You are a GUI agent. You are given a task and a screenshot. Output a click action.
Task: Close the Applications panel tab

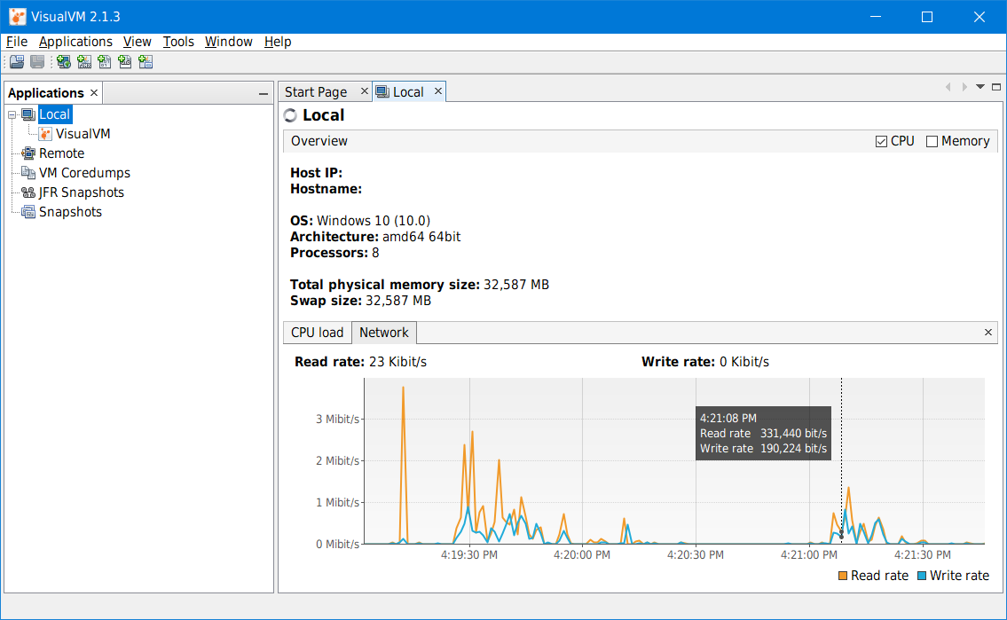tap(94, 93)
